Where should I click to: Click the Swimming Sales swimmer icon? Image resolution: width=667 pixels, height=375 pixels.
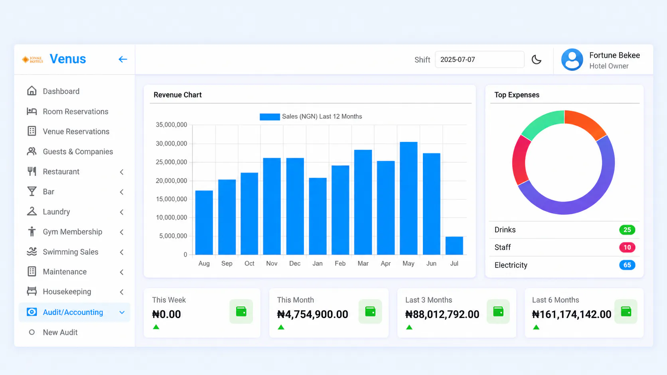pos(32,251)
